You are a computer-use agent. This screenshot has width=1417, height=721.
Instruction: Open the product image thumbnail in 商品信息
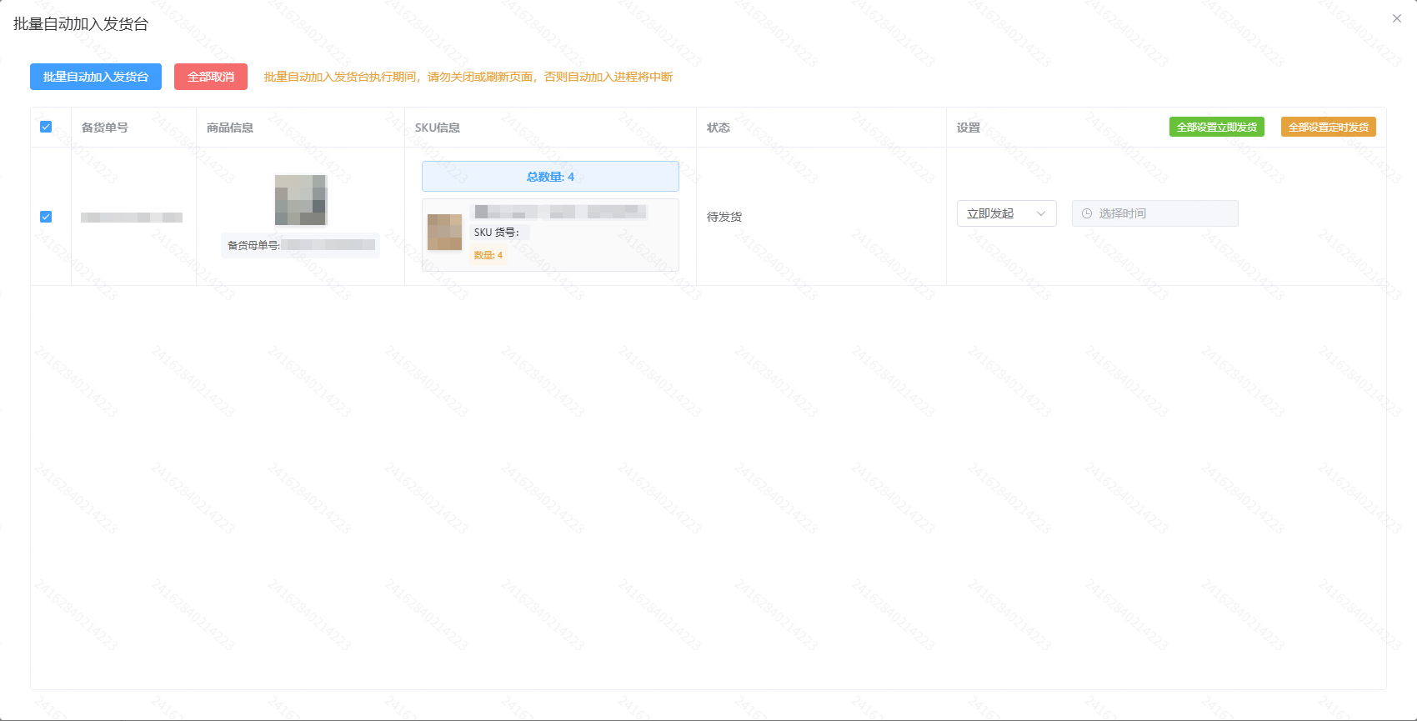[x=301, y=200]
